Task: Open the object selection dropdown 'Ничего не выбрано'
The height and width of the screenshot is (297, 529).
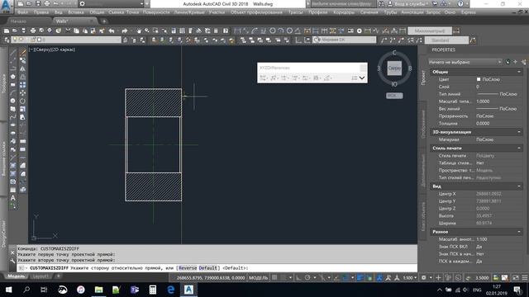Action: coord(465,62)
